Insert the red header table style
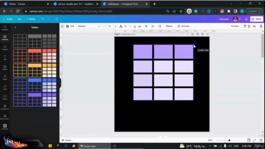 [x=35, y=56]
